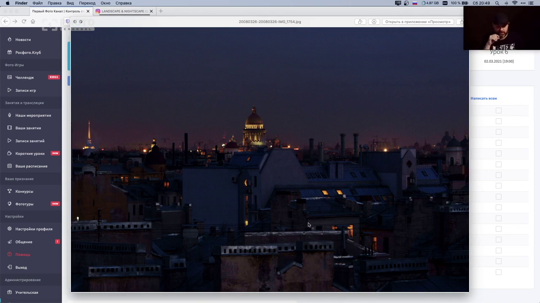Open Наши мероприятия with microphone icon
This screenshot has width=540, height=303.
[33, 115]
